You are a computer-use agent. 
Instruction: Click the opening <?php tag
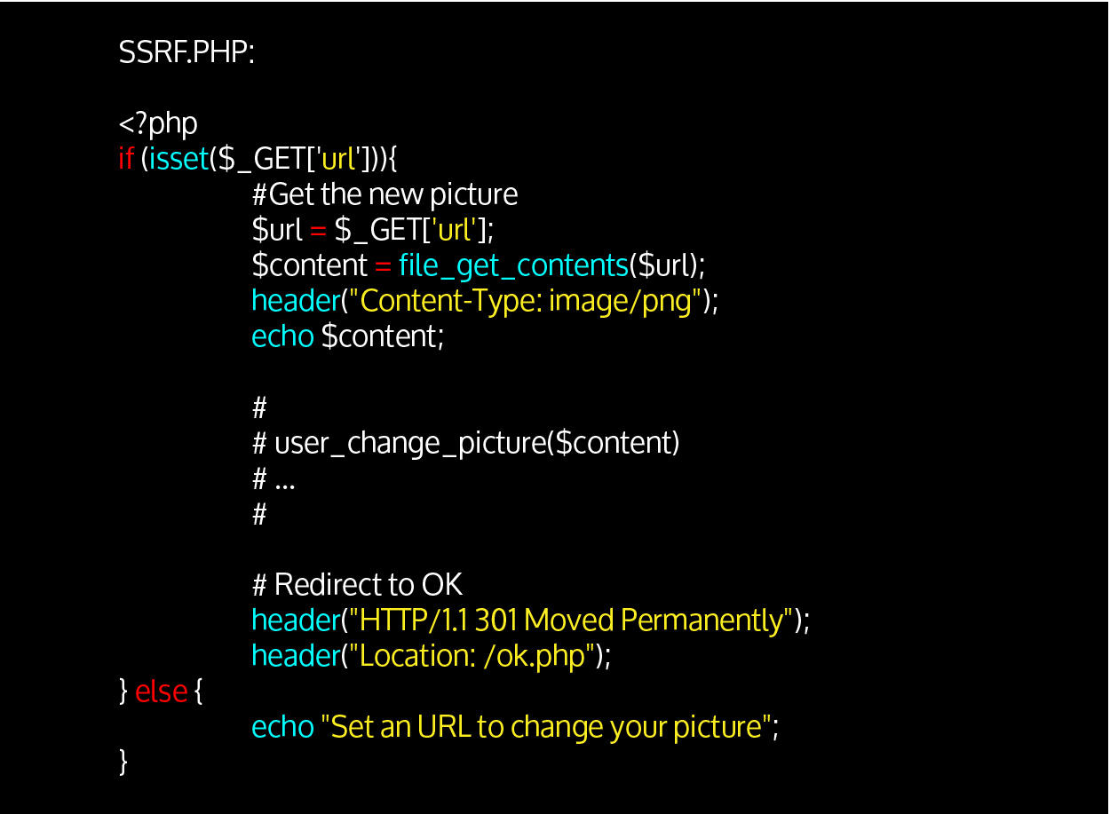pyautogui.click(x=158, y=123)
